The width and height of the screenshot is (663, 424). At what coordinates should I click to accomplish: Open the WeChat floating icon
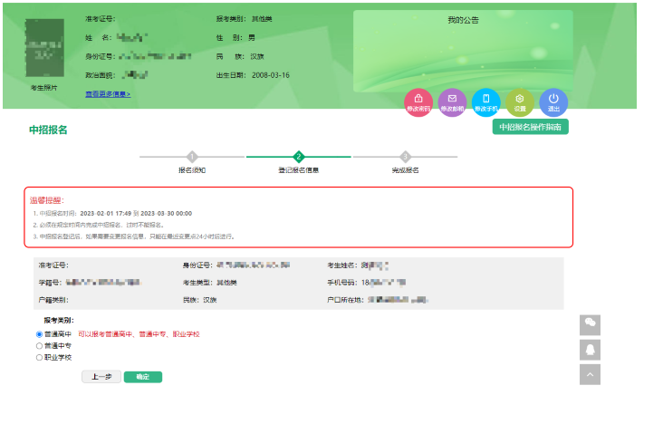(x=590, y=323)
